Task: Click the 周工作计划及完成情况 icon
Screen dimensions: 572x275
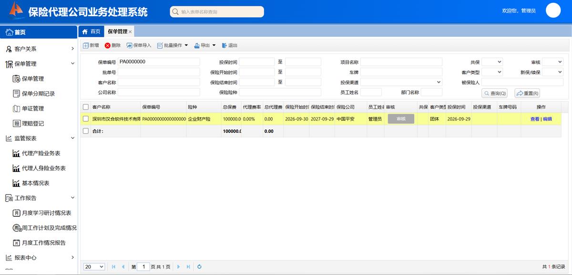Action: pyautogui.click(x=16, y=228)
